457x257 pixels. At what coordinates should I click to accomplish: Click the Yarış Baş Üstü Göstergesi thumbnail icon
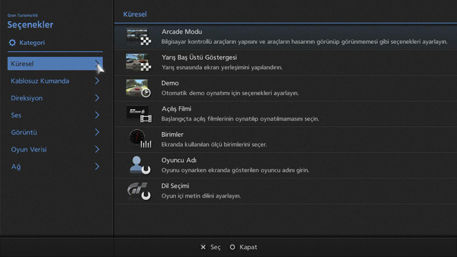coord(138,62)
